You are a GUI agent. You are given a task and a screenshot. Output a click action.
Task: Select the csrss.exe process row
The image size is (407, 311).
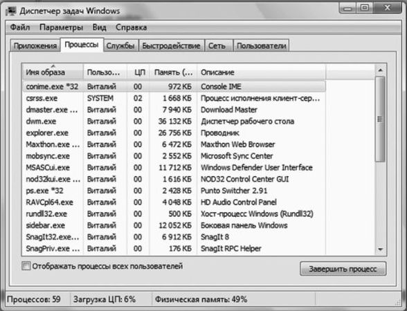tap(174, 98)
